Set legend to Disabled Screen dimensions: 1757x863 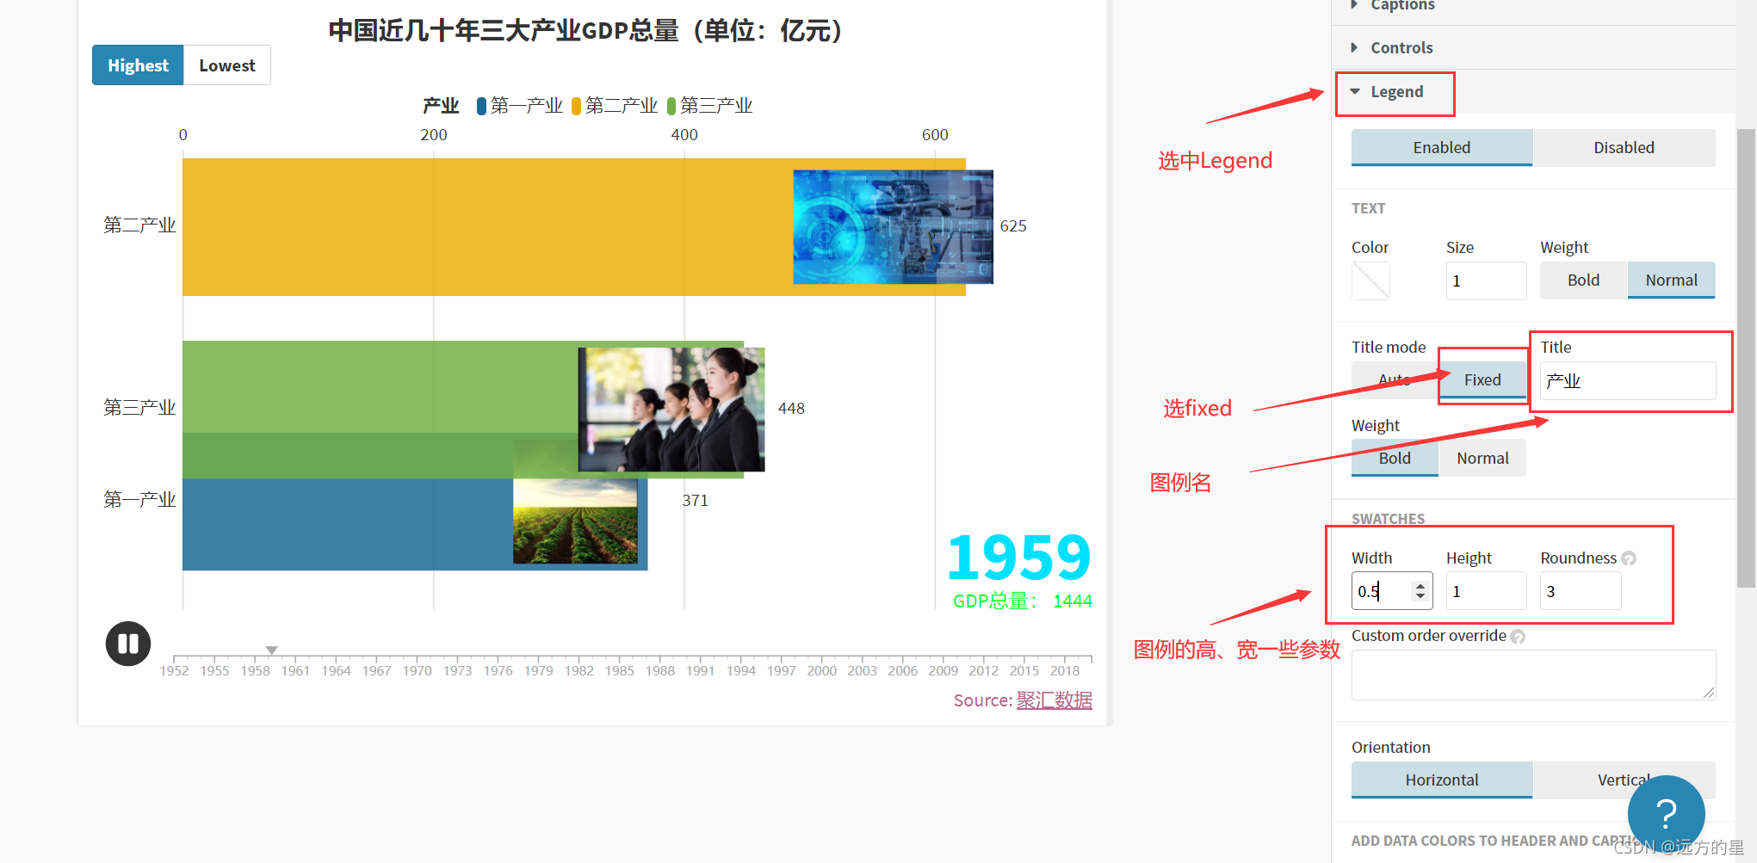point(1624,147)
